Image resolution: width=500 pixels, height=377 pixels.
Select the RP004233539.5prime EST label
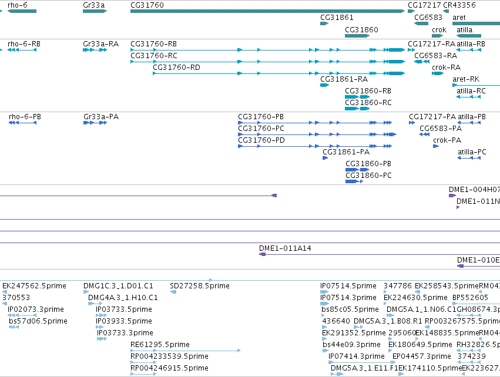point(169,357)
